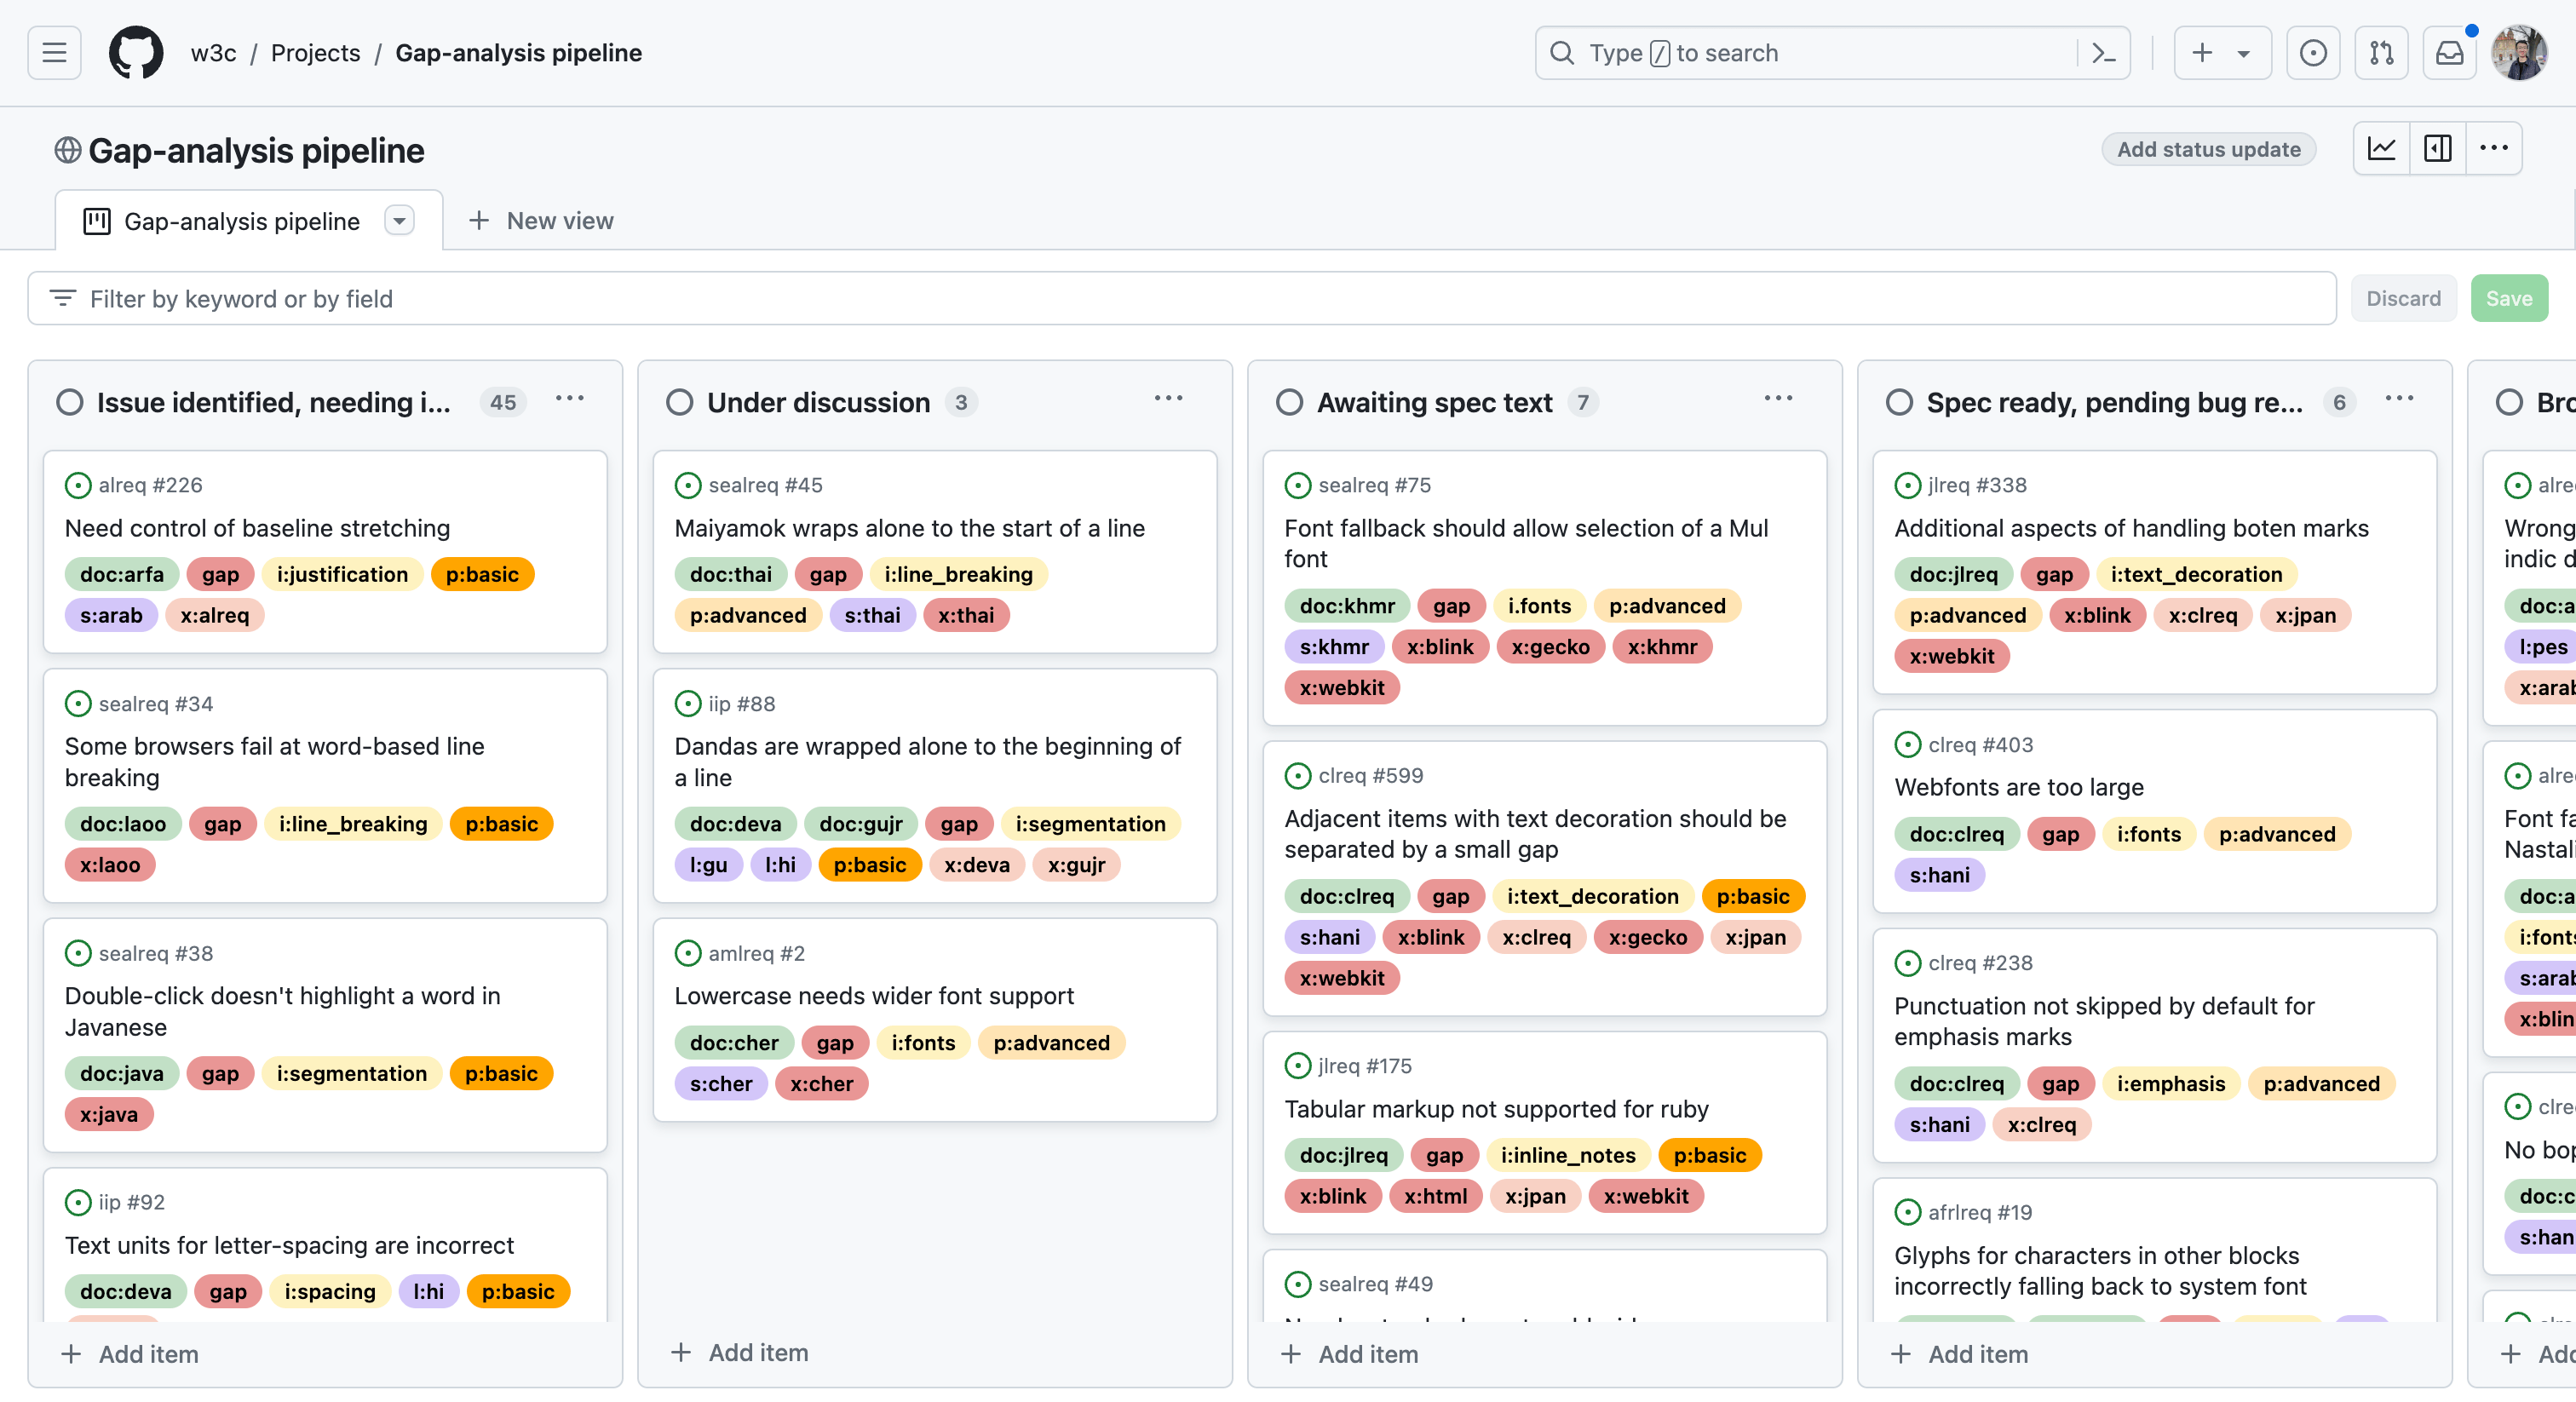This screenshot has height=1402, width=2576.
Task: Click the p:basic label on alreq #226
Action: pos(482,574)
